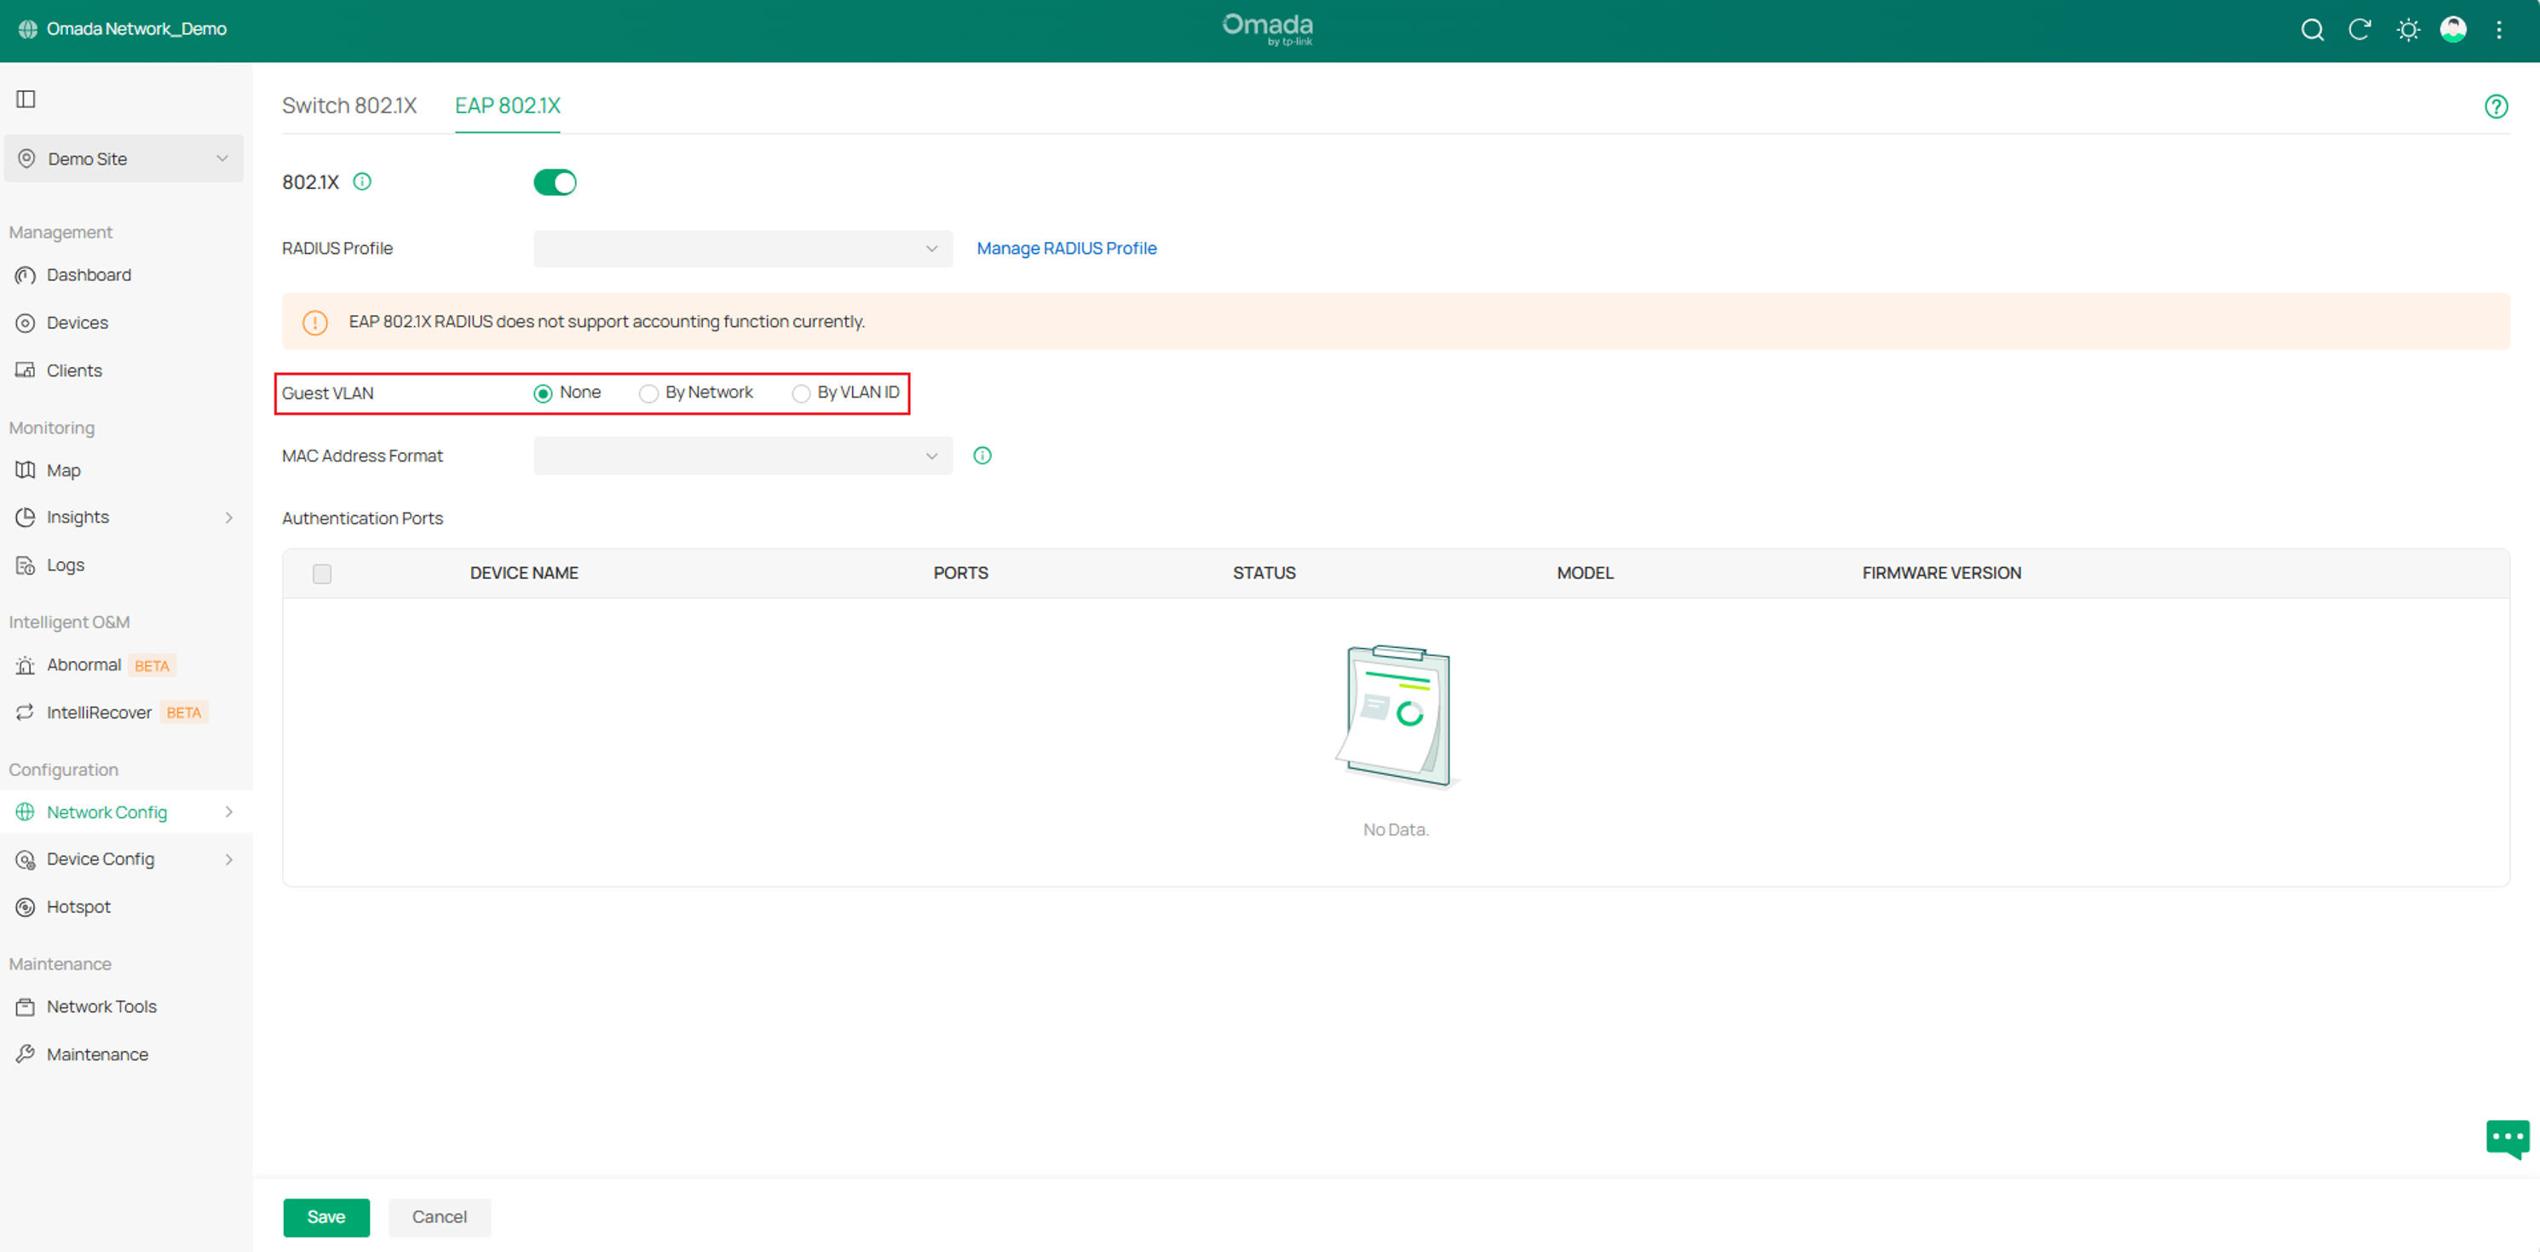This screenshot has width=2540, height=1252.
Task: Open the vertical three-dot more menu
Action: [2500, 30]
